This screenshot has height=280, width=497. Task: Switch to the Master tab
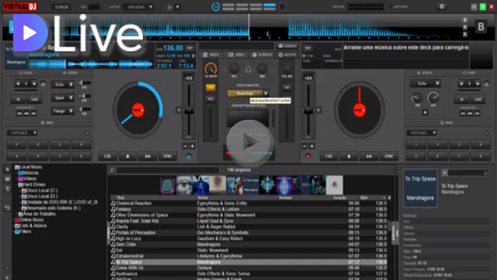tap(287, 55)
